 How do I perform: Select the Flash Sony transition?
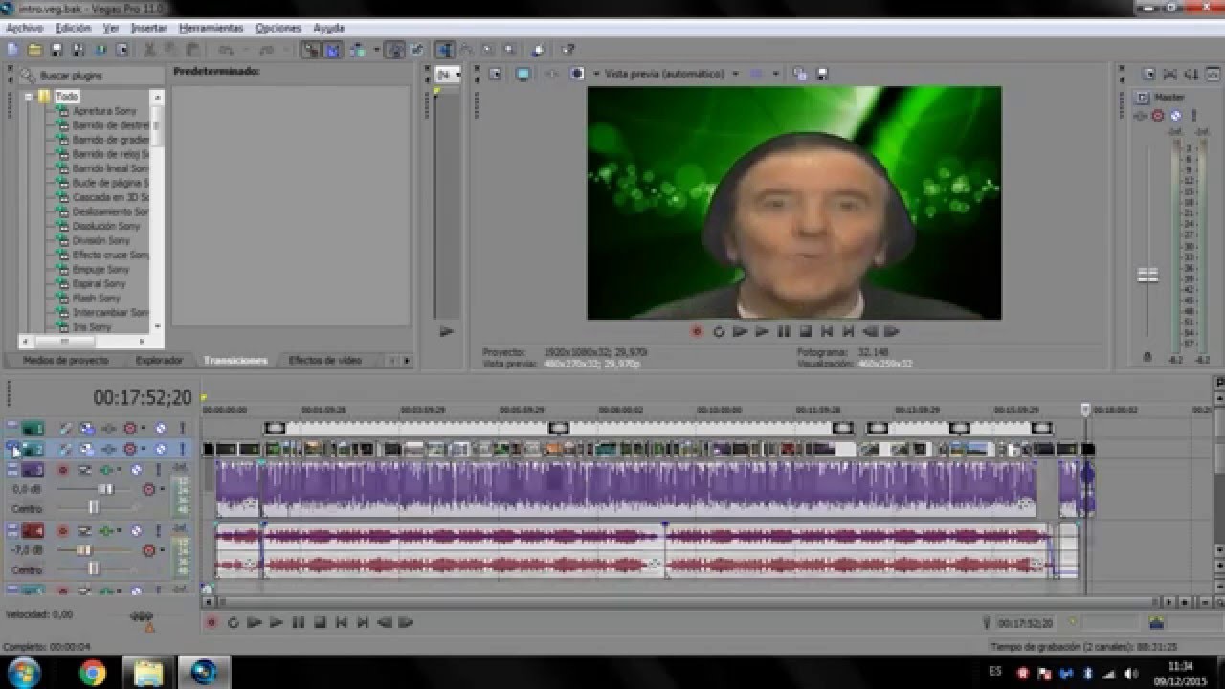coord(97,298)
